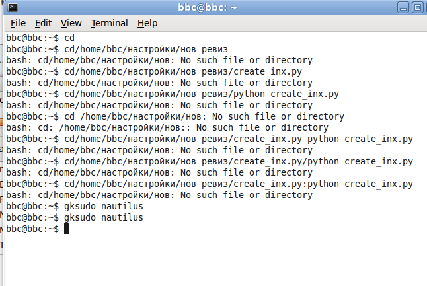The height and width of the screenshot is (286, 427).
Task: Open the File menu
Action: click(x=18, y=23)
